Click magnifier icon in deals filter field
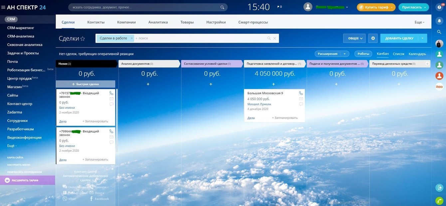 click(x=269, y=38)
